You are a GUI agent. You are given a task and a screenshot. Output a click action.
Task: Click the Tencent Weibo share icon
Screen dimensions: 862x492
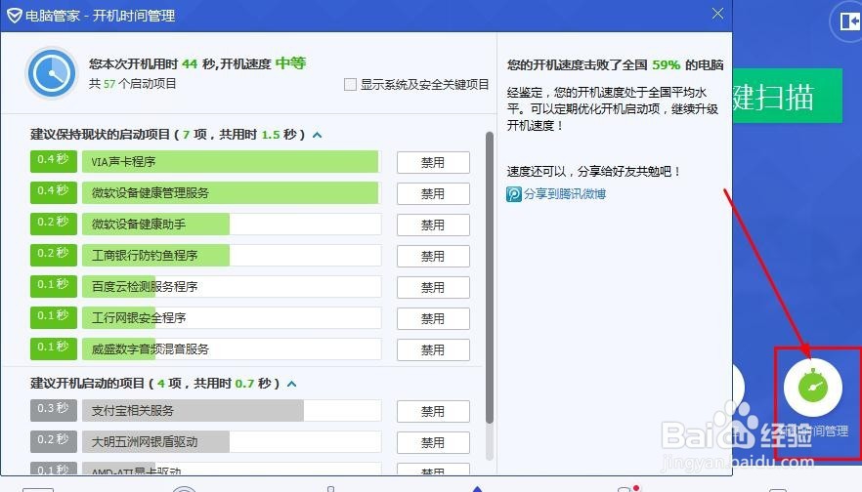click(513, 194)
